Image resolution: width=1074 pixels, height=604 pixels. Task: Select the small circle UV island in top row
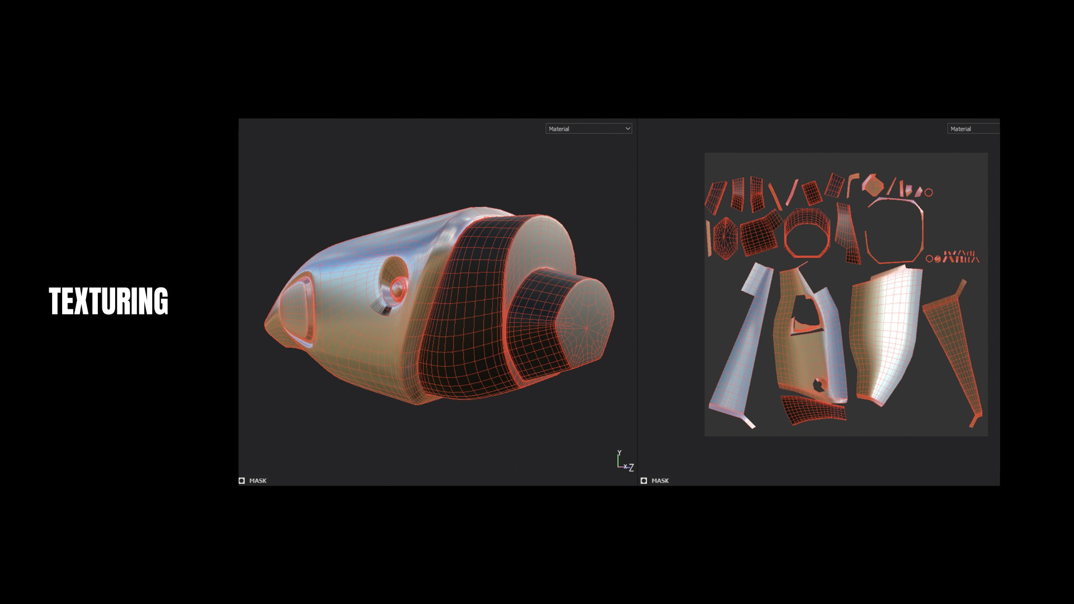(929, 192)
